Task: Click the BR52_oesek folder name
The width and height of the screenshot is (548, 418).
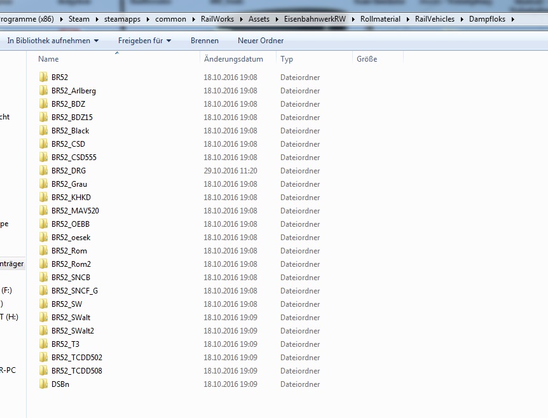Action: (71, 238)
